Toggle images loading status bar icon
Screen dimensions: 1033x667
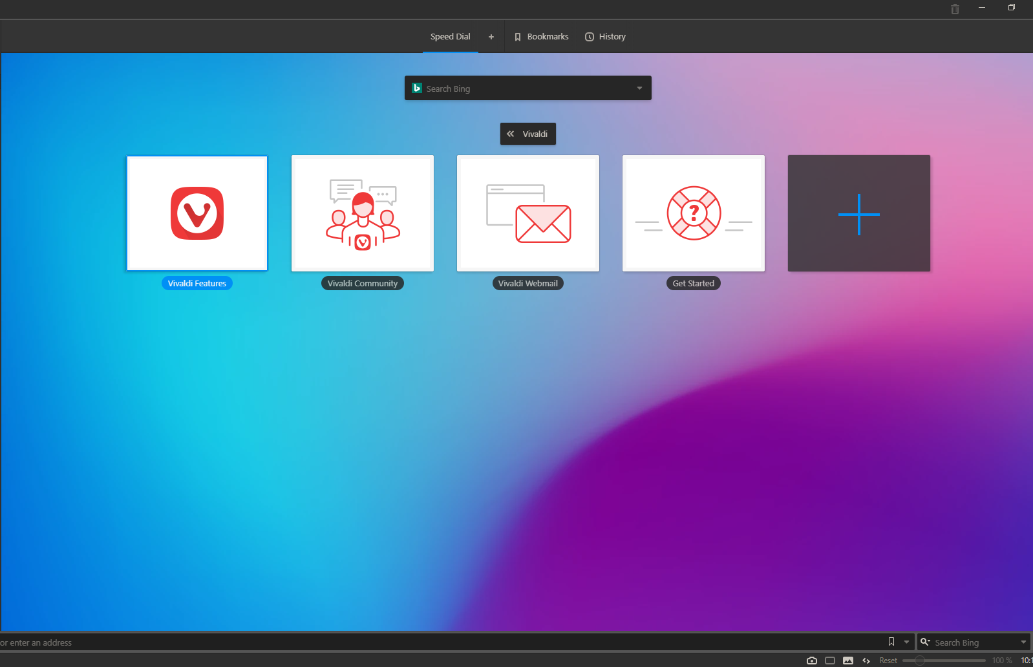(x=848, y=661)
